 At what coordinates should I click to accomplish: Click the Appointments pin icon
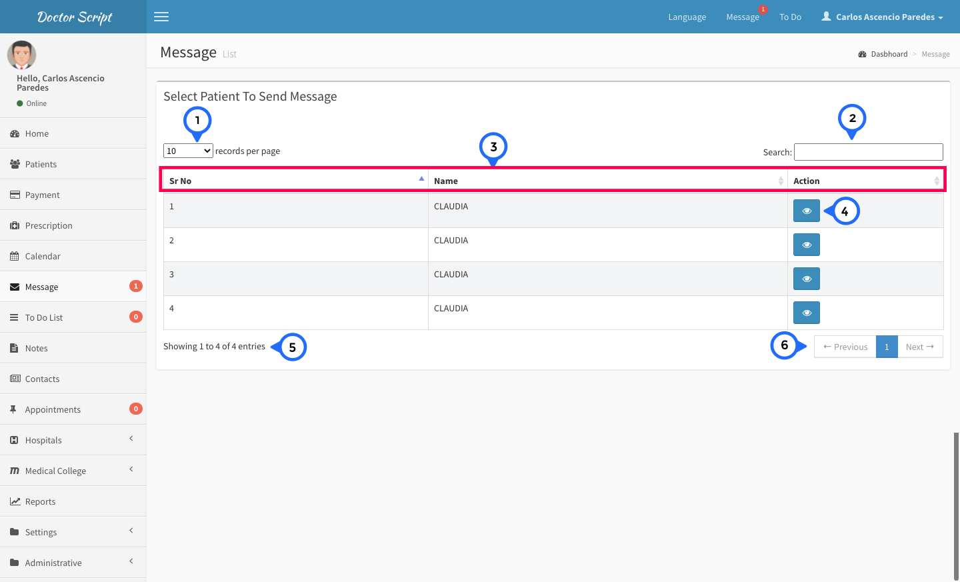click(x=13, y=409)
